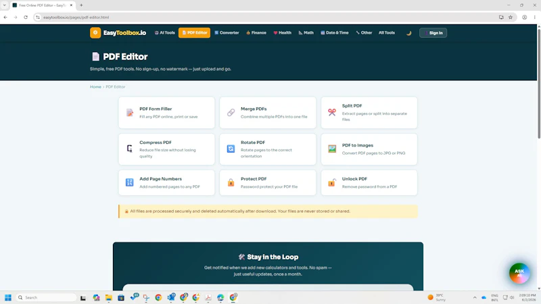Image resolution: width=541 pixels, height=304 pixels.
Task: Click the Sign In button
Action: (x=433, y=32)
